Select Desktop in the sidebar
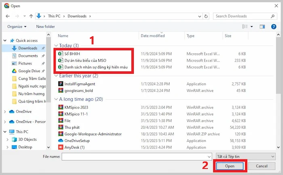The width and height of the screenshot is (283, 175). (25, 147)
